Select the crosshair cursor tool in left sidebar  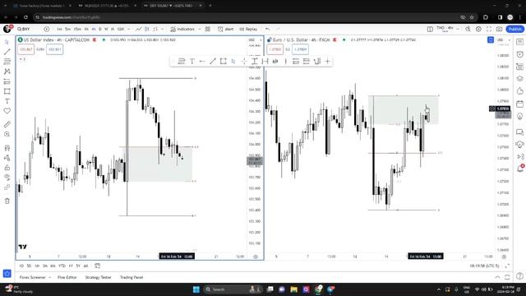[7, 42]
